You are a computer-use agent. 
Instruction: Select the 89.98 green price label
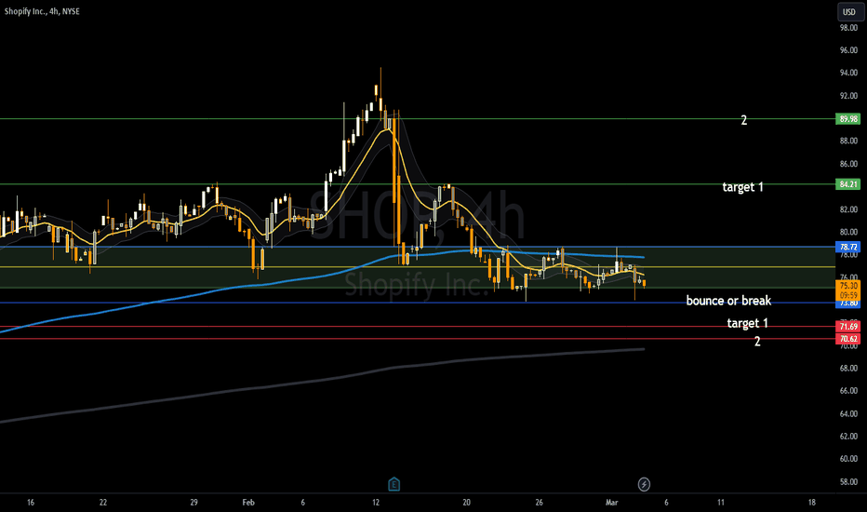(848, 119)
